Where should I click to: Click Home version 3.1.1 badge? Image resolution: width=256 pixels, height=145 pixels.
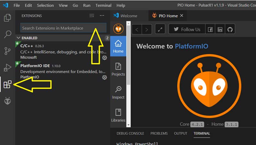coord(231,125)
